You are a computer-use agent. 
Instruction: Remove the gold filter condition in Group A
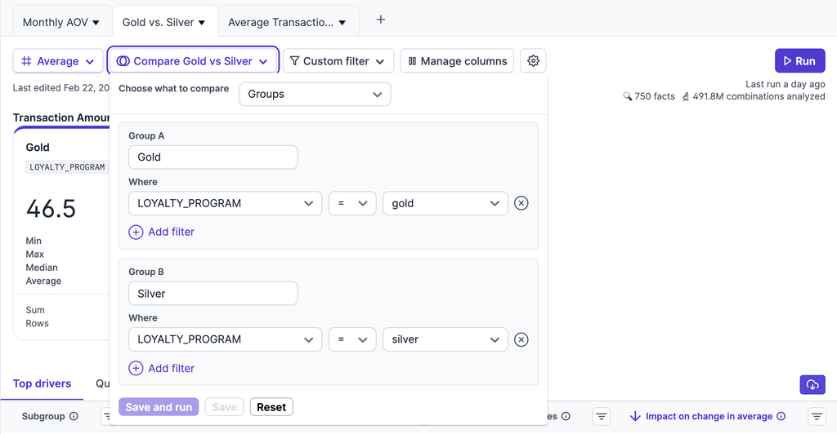[x=521, y=203]
